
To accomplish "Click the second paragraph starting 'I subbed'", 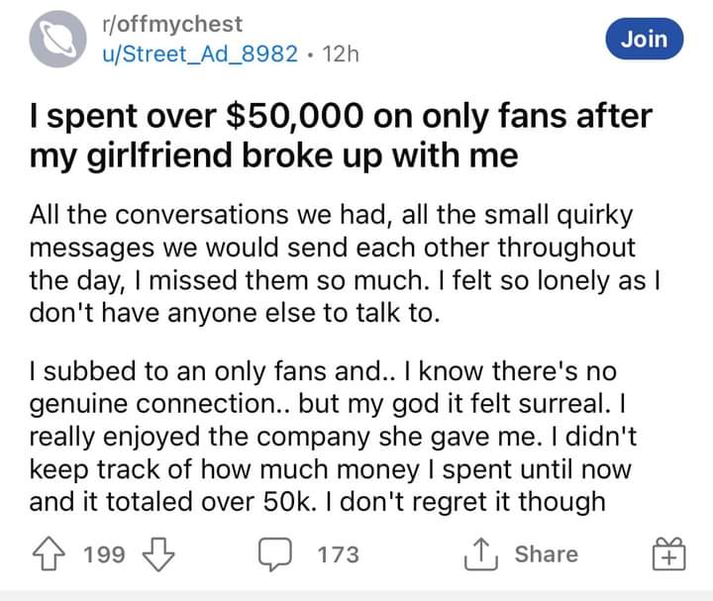I will 337,437.
